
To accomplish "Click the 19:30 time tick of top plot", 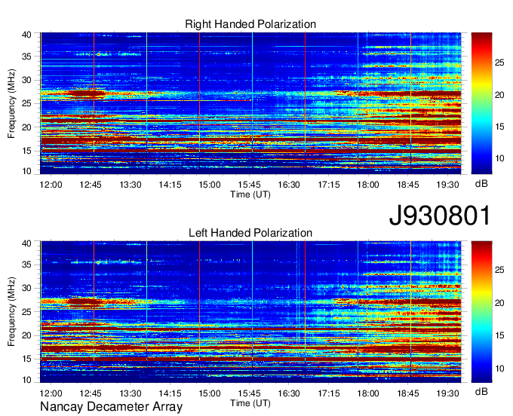I will click(447, 185).
